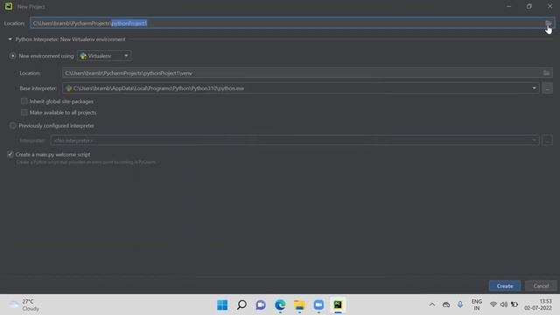Open Virtualenv environment type dropdown
This screenshot has width=560, height=315.
coord(104,56)
